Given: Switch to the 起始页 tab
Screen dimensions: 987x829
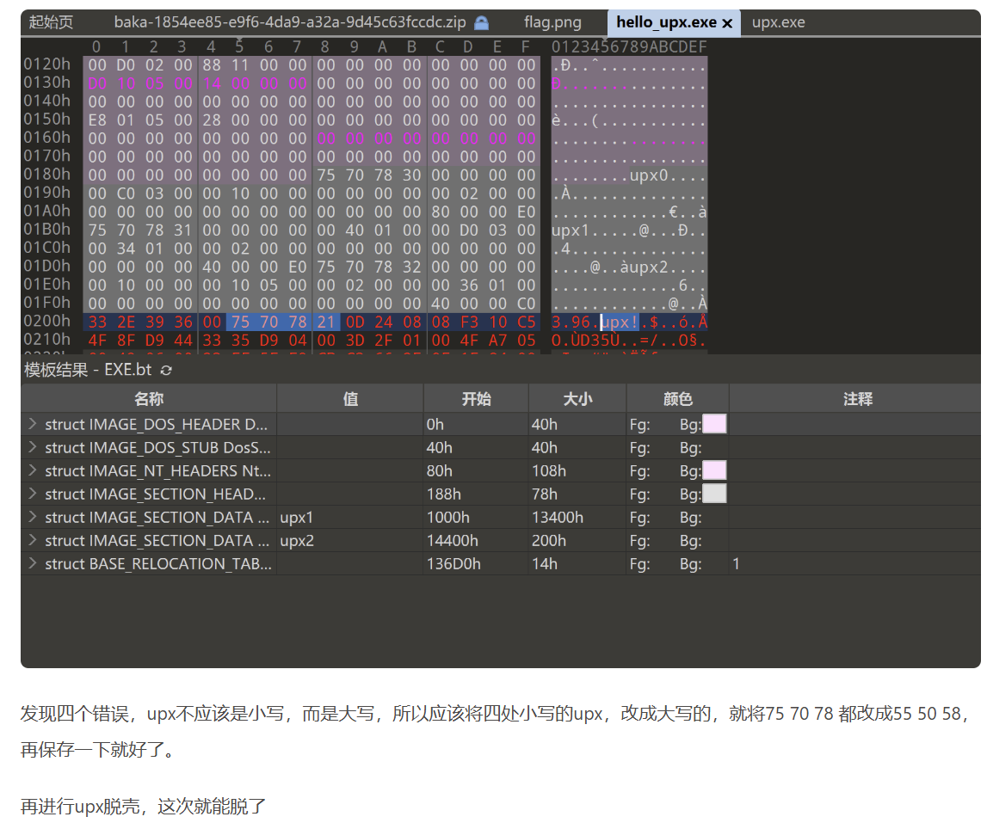Looking at the screenshot, I should (51, 22).
